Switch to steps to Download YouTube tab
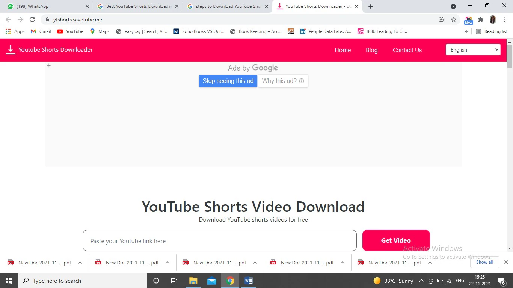 tap(227, 6)
